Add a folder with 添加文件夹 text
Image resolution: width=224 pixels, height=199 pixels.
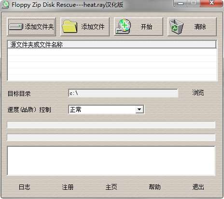39,27
